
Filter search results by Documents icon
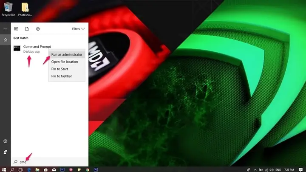pyautogui.click(x=27, y=29)
